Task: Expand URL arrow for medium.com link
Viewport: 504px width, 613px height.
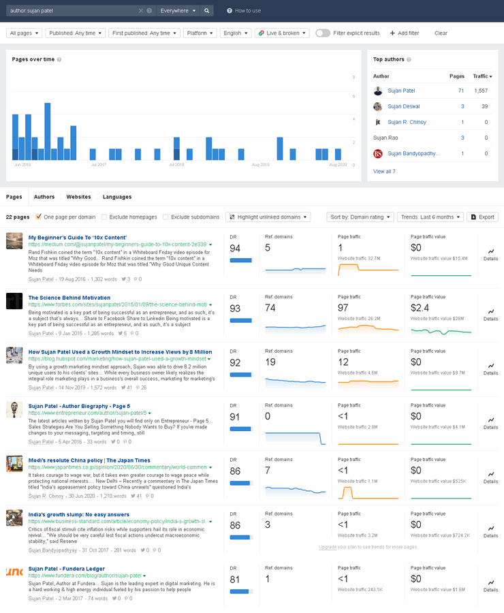Action: pyautogui.click(x=210, y=245)
